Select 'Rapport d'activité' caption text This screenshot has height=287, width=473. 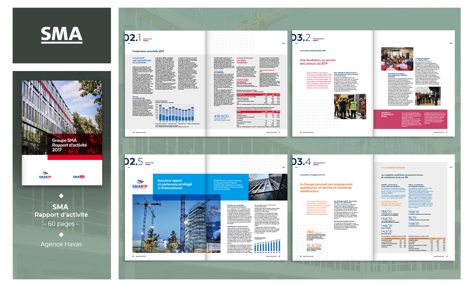click(61, 215)
